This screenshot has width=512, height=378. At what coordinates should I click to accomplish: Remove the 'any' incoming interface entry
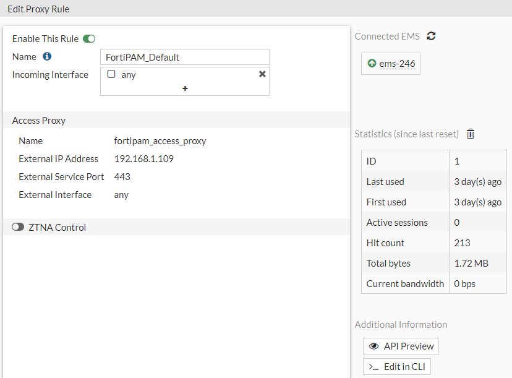(262, 74)
